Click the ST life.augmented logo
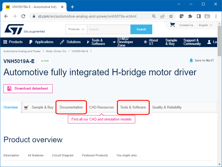The height and width of the screenshot is (167, 222). pyautogui.click(x=25, y=29)
